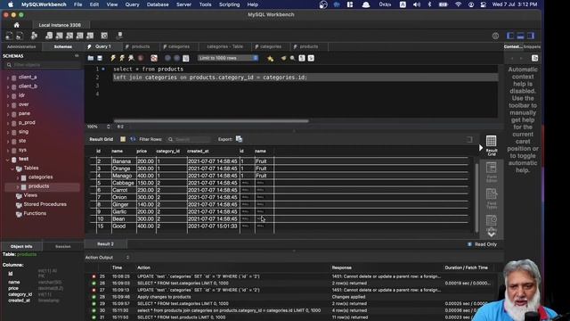Run Explain plan magnifier lightning icon
The image size is (570, 321).
point(131,58)
